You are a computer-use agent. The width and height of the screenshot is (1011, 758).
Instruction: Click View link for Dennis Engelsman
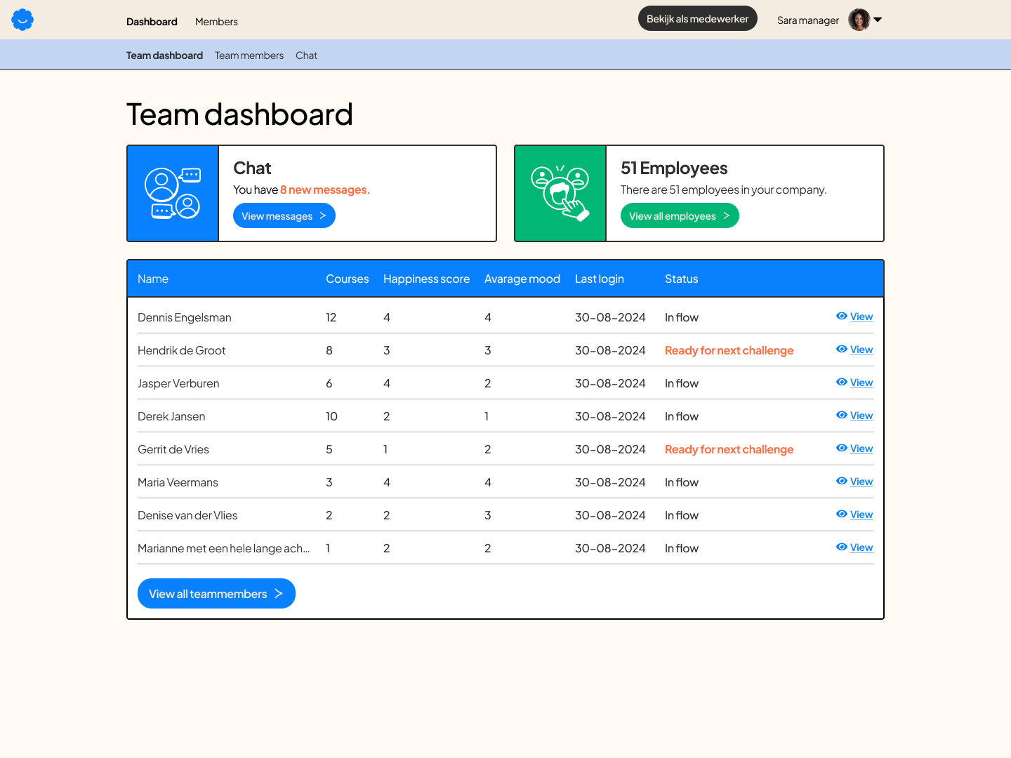(x=861, y=317)
